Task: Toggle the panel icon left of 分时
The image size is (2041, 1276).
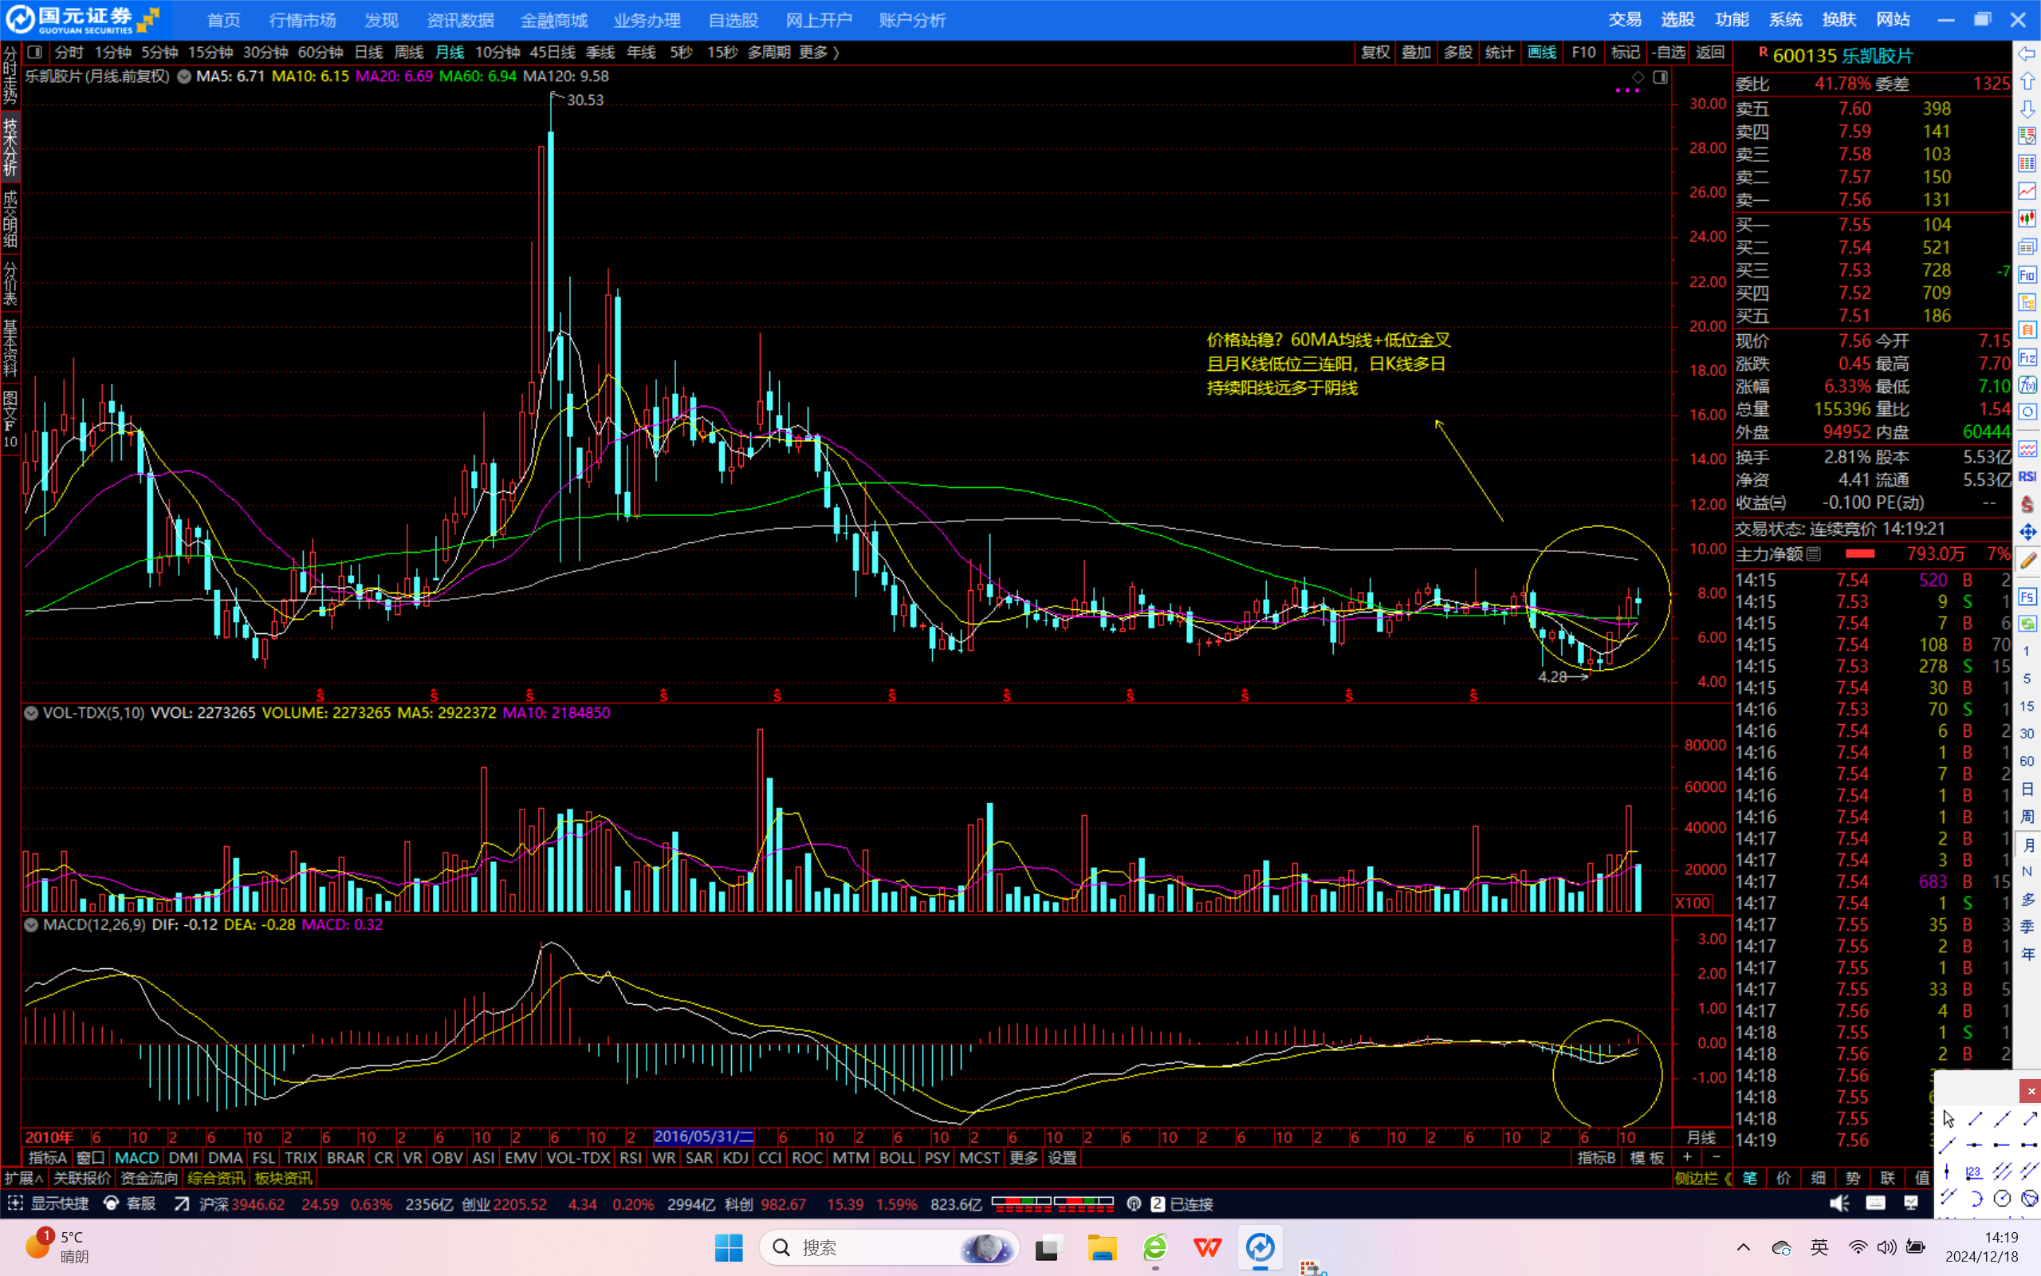Action: (34, 53)
